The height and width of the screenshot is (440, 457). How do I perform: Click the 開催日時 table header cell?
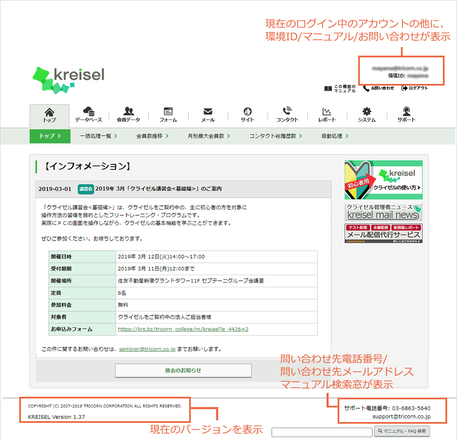[x=82, y=256]
